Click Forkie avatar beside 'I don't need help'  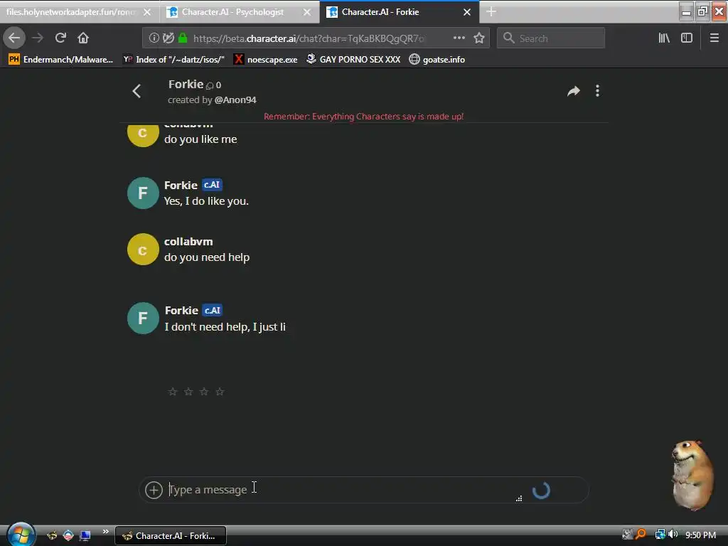click(x=143, y=318)
